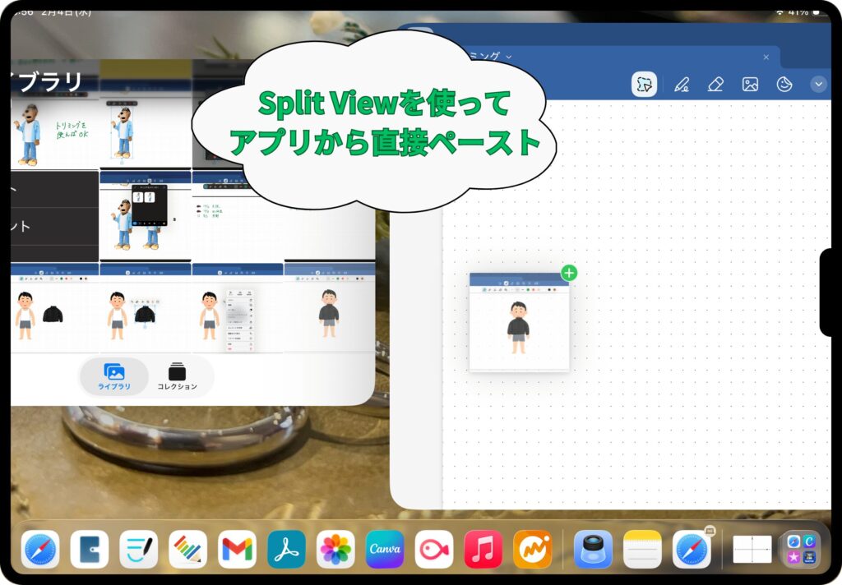Open the sticker tool
The height and width of the screenshot is (585, 842).
point(784,85)
